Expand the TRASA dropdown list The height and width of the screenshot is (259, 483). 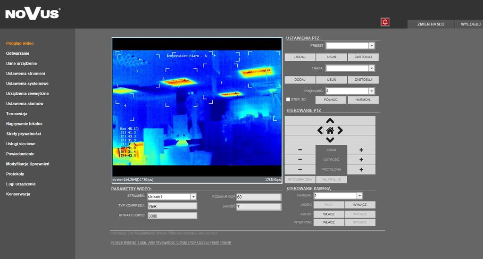[x=372, y=68]
